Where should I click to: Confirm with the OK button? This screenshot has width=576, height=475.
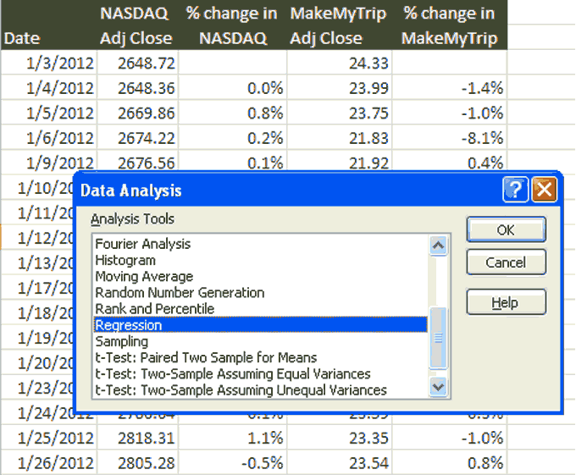pyautogui.click(x=506, y=229)
